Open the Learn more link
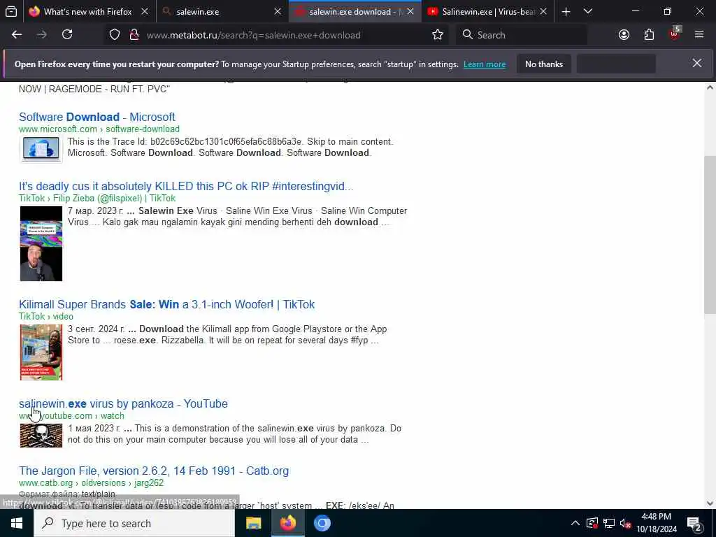 click(x=485, y=64)
